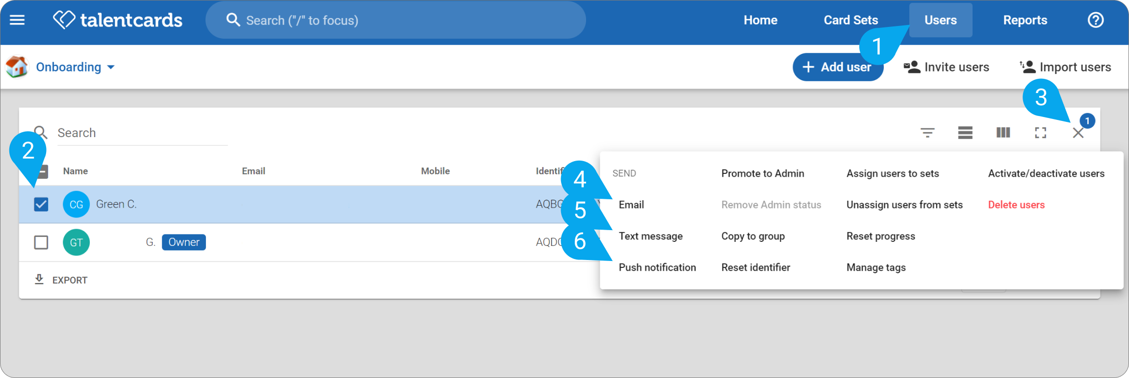
Task: Open the columns selection icon
Action: click(1003, 133)
